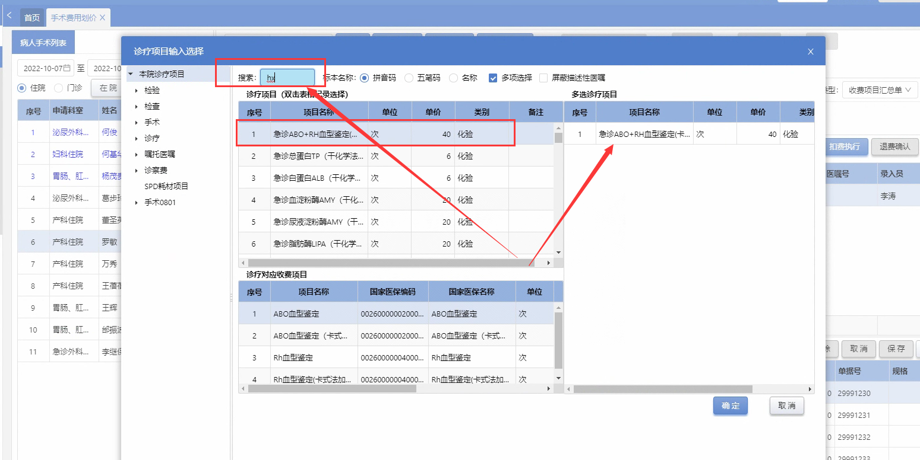
Task: Select patient 万秀 in the surgery list
Action: tap(69, 264)
